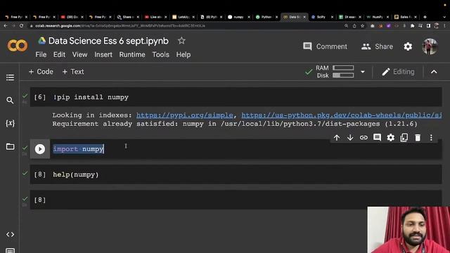Click the notebook title to rename it
Image resolution: width=450 pixels, height=253 pixels.
108,41
